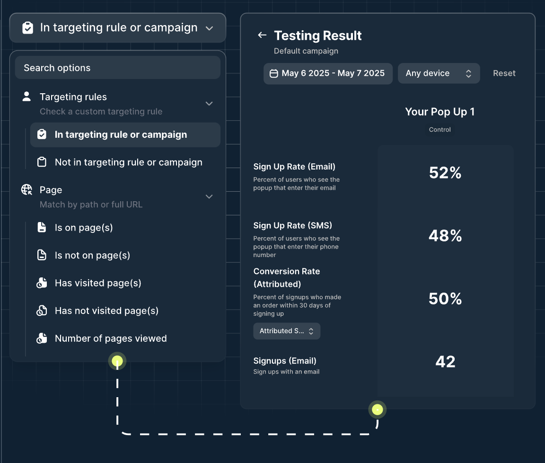This screenshot has width=545, height=463.
Task: Open the In targeting rule or campaign dropdown
Action: pyautogui.click(x=118, y=28)
